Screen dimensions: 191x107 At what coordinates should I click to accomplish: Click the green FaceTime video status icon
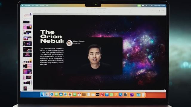(x=139, y=6)
